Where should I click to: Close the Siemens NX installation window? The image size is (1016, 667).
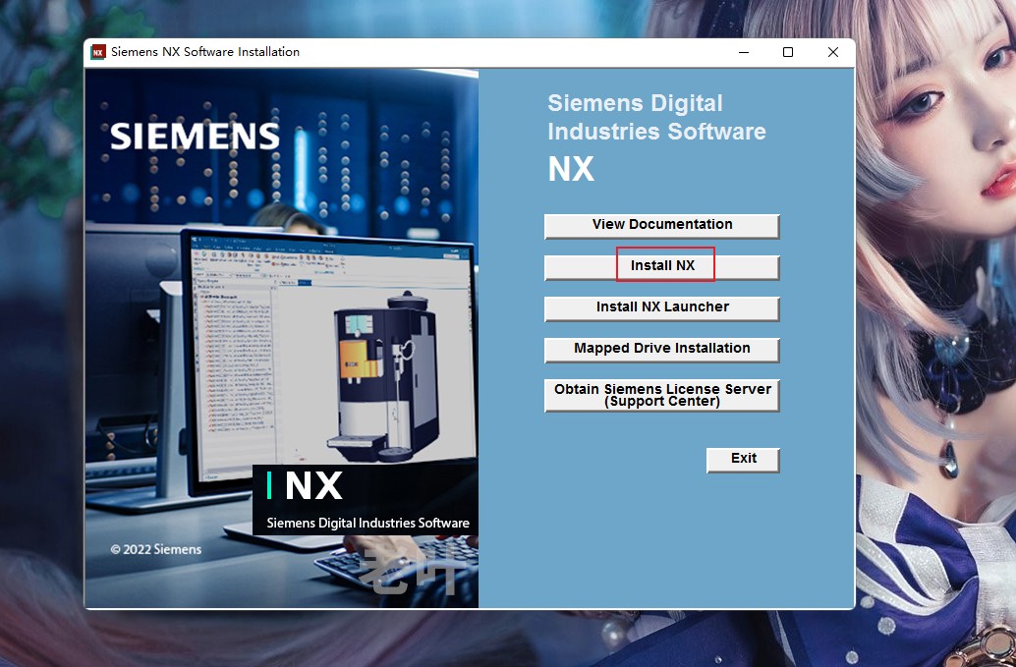point(833,52)
